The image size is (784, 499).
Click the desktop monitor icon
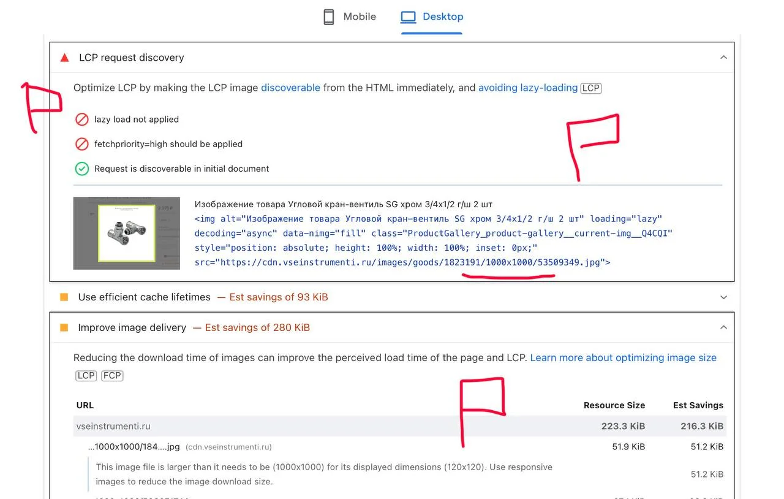click(x=409, y=17)
